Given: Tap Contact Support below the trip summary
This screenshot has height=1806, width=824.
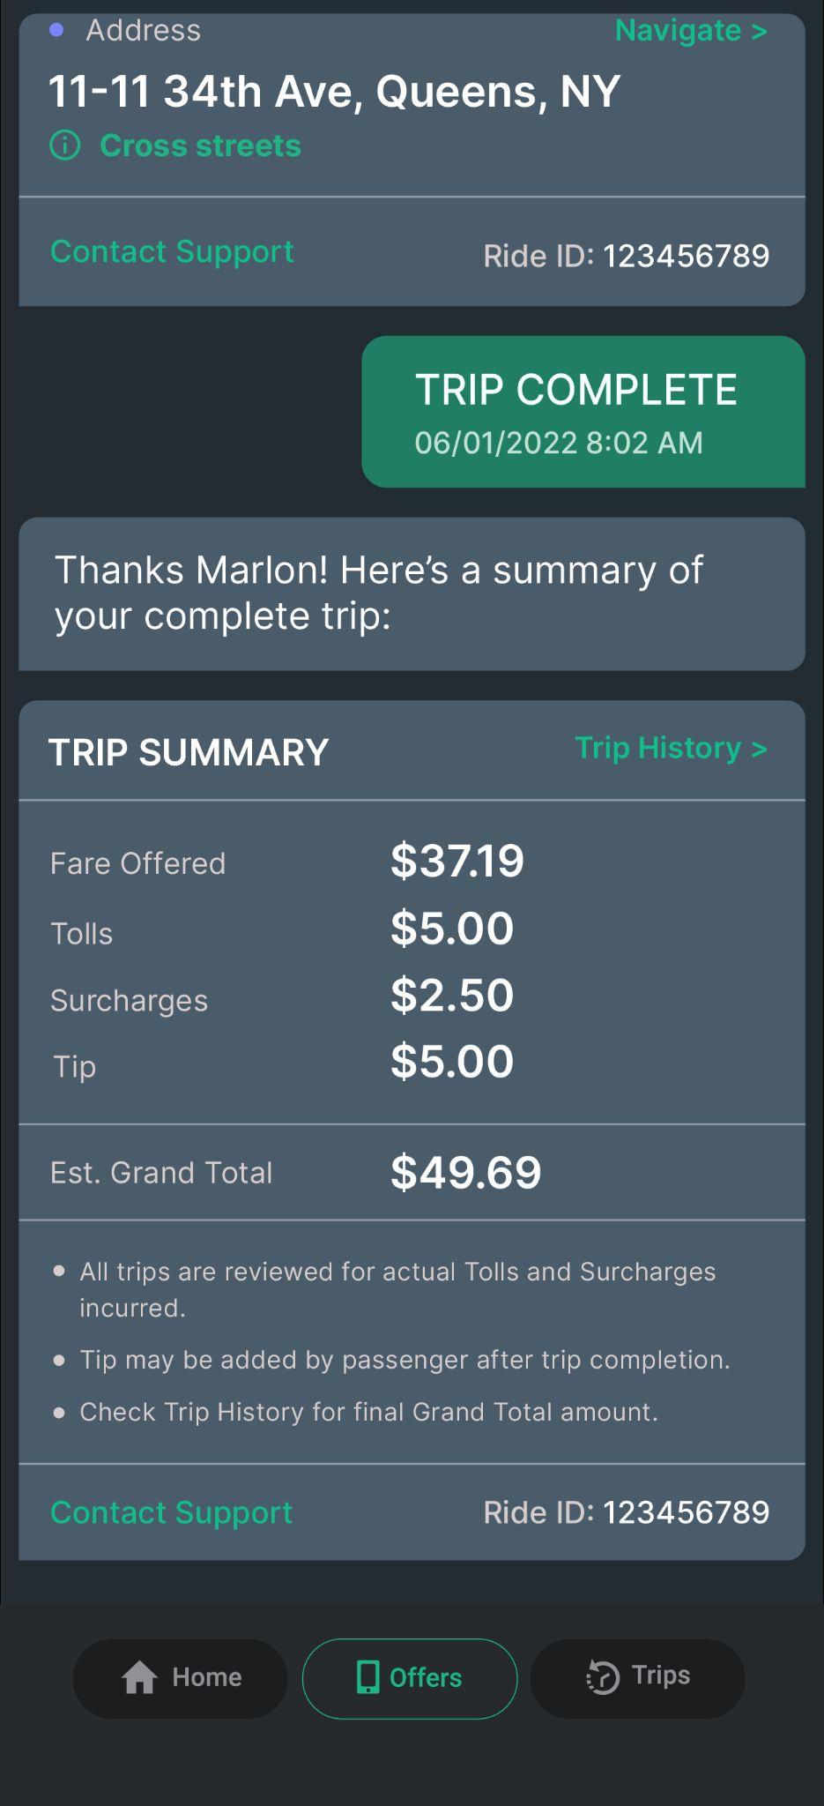Looking at the screenshot, I should coord(171,1513).
